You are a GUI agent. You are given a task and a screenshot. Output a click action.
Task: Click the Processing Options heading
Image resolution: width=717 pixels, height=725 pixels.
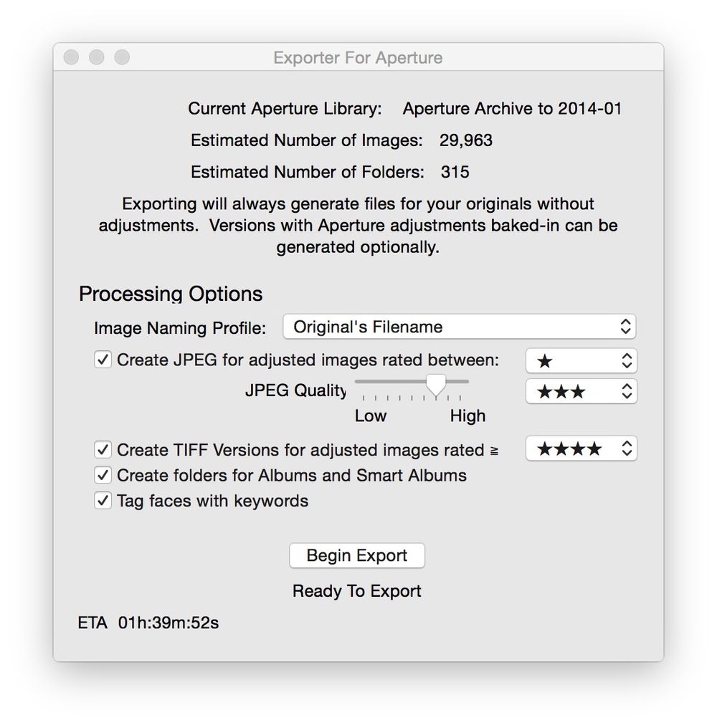171,294
